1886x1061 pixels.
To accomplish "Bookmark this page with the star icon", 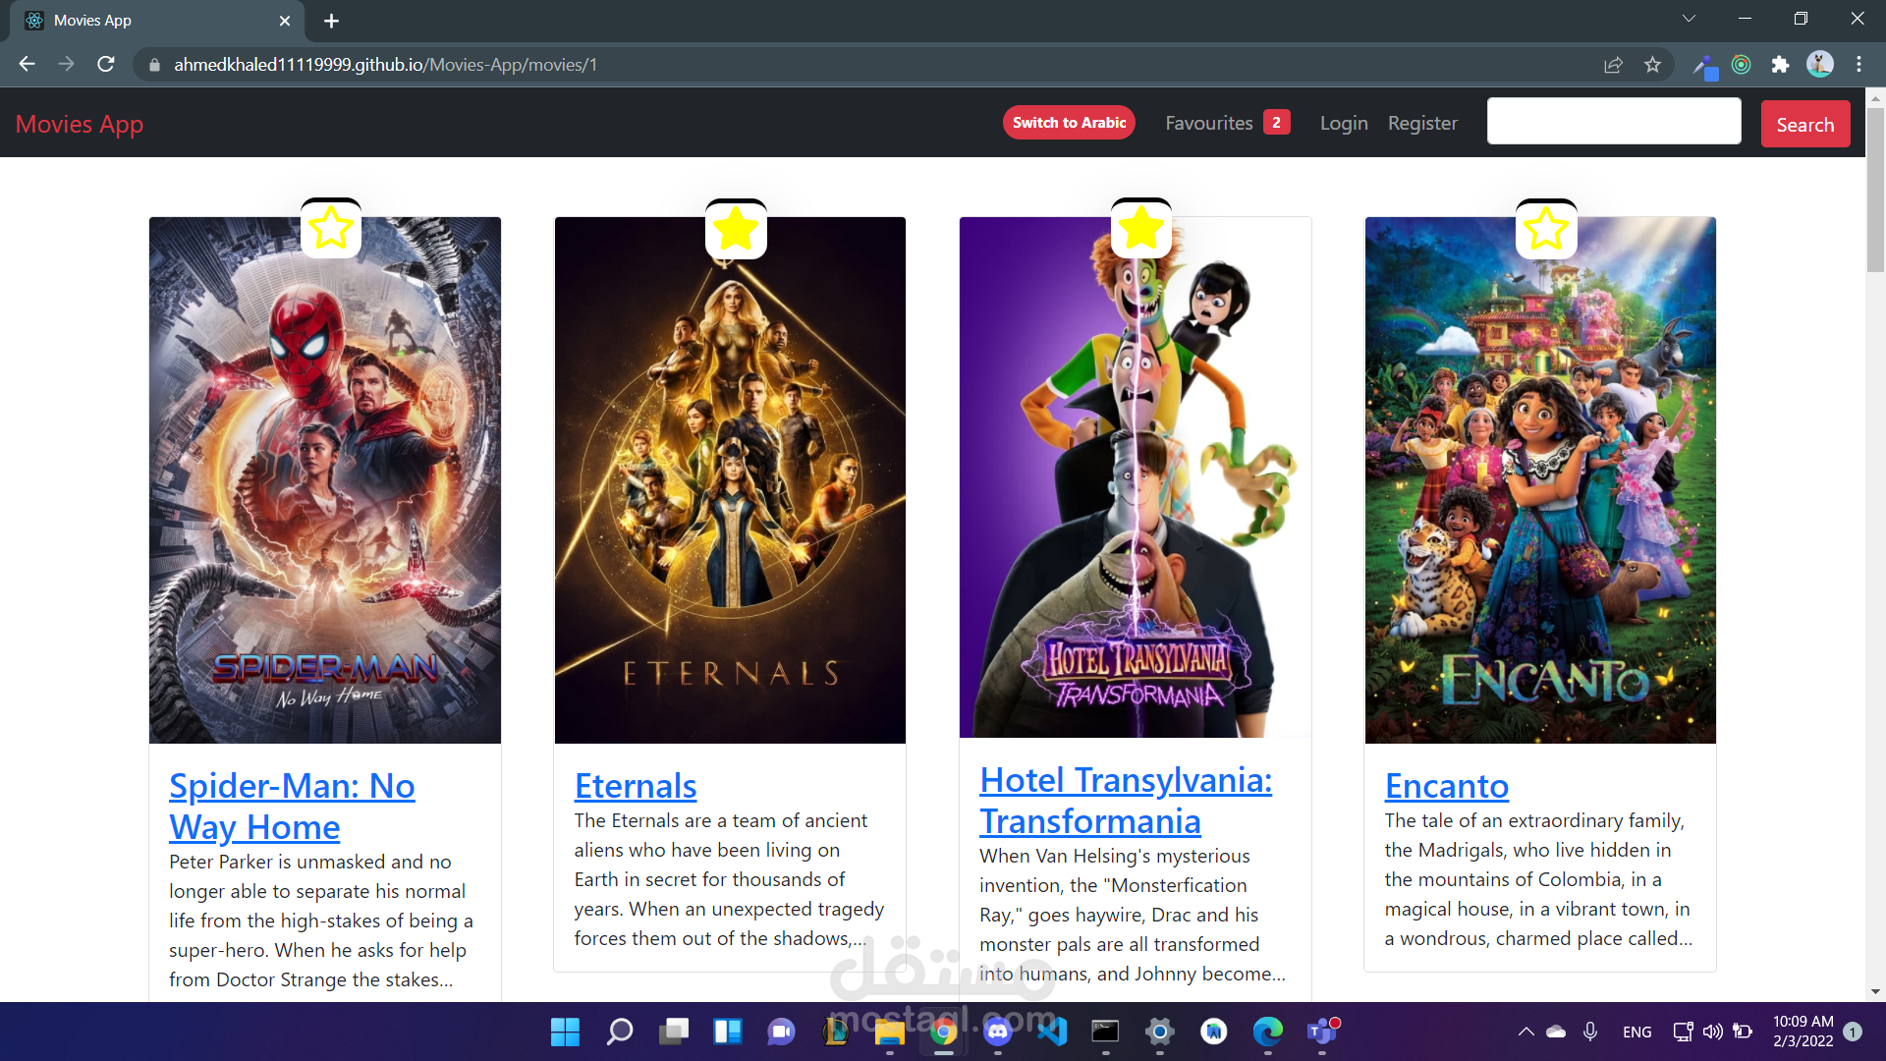I will point(1653,65).
